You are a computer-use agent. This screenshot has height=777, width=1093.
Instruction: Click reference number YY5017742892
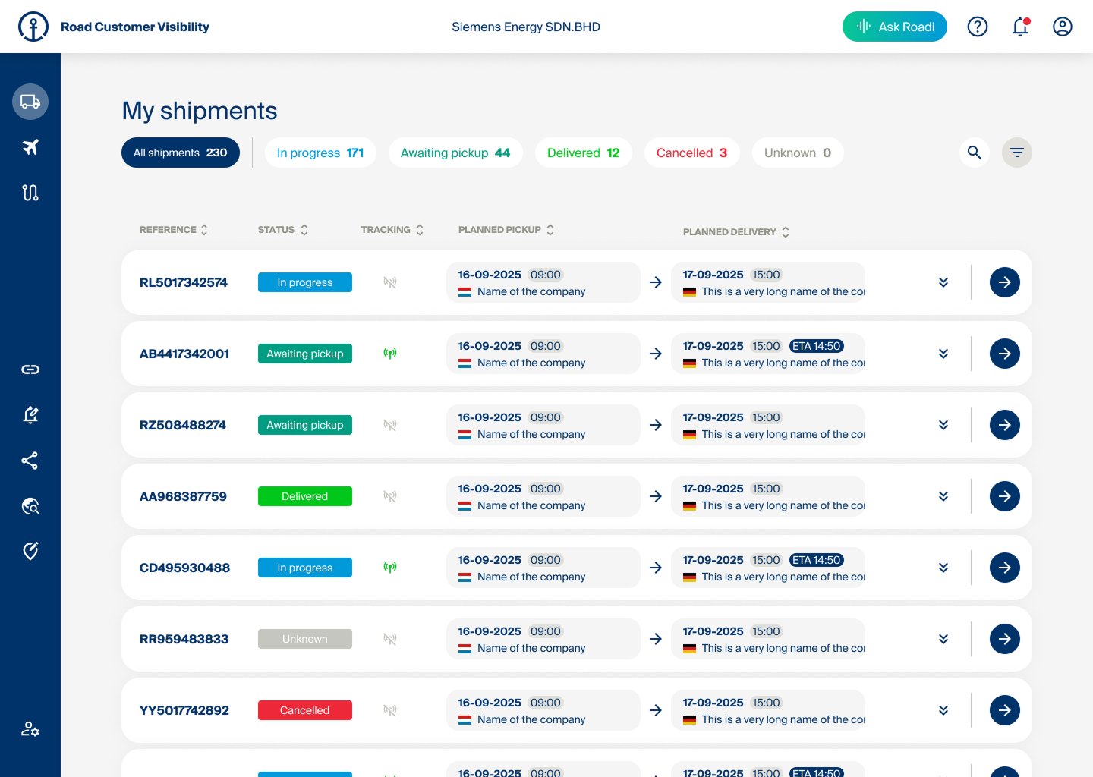click(x=184, y=710)
